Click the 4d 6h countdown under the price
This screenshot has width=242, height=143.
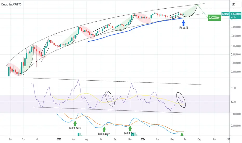pos(233,17)
